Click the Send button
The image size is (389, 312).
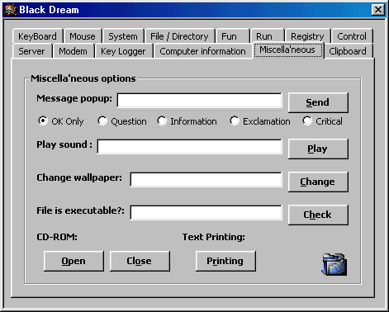318,102
